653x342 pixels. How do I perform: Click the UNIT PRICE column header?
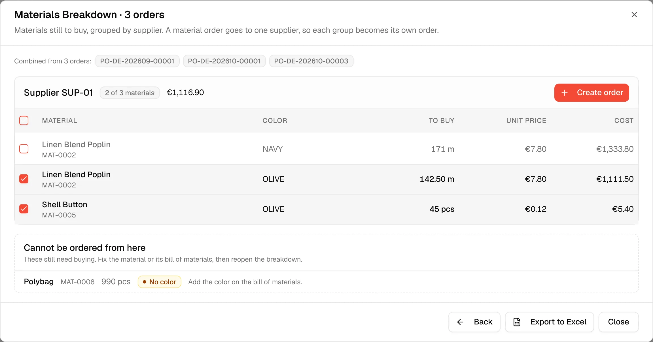point(526,121)
